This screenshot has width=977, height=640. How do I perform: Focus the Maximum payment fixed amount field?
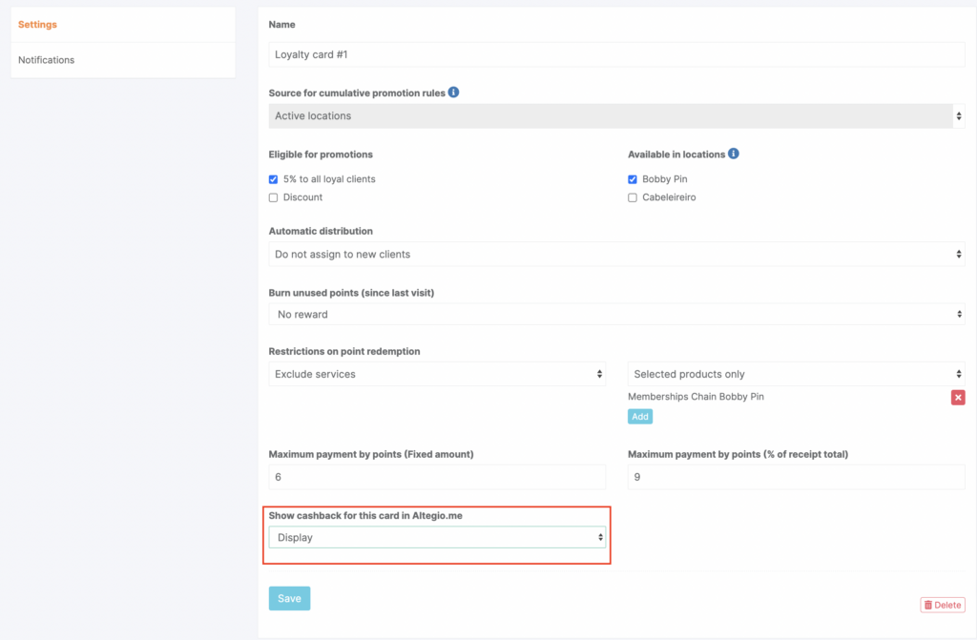tap(437, 477)
